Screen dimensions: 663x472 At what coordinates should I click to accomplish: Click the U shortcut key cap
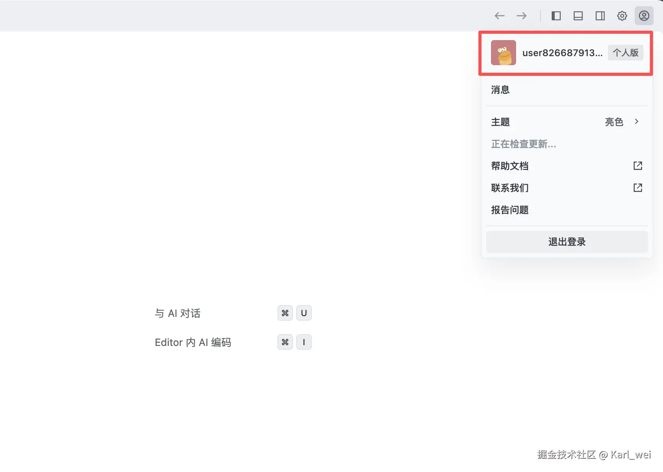tap(304, 313)
